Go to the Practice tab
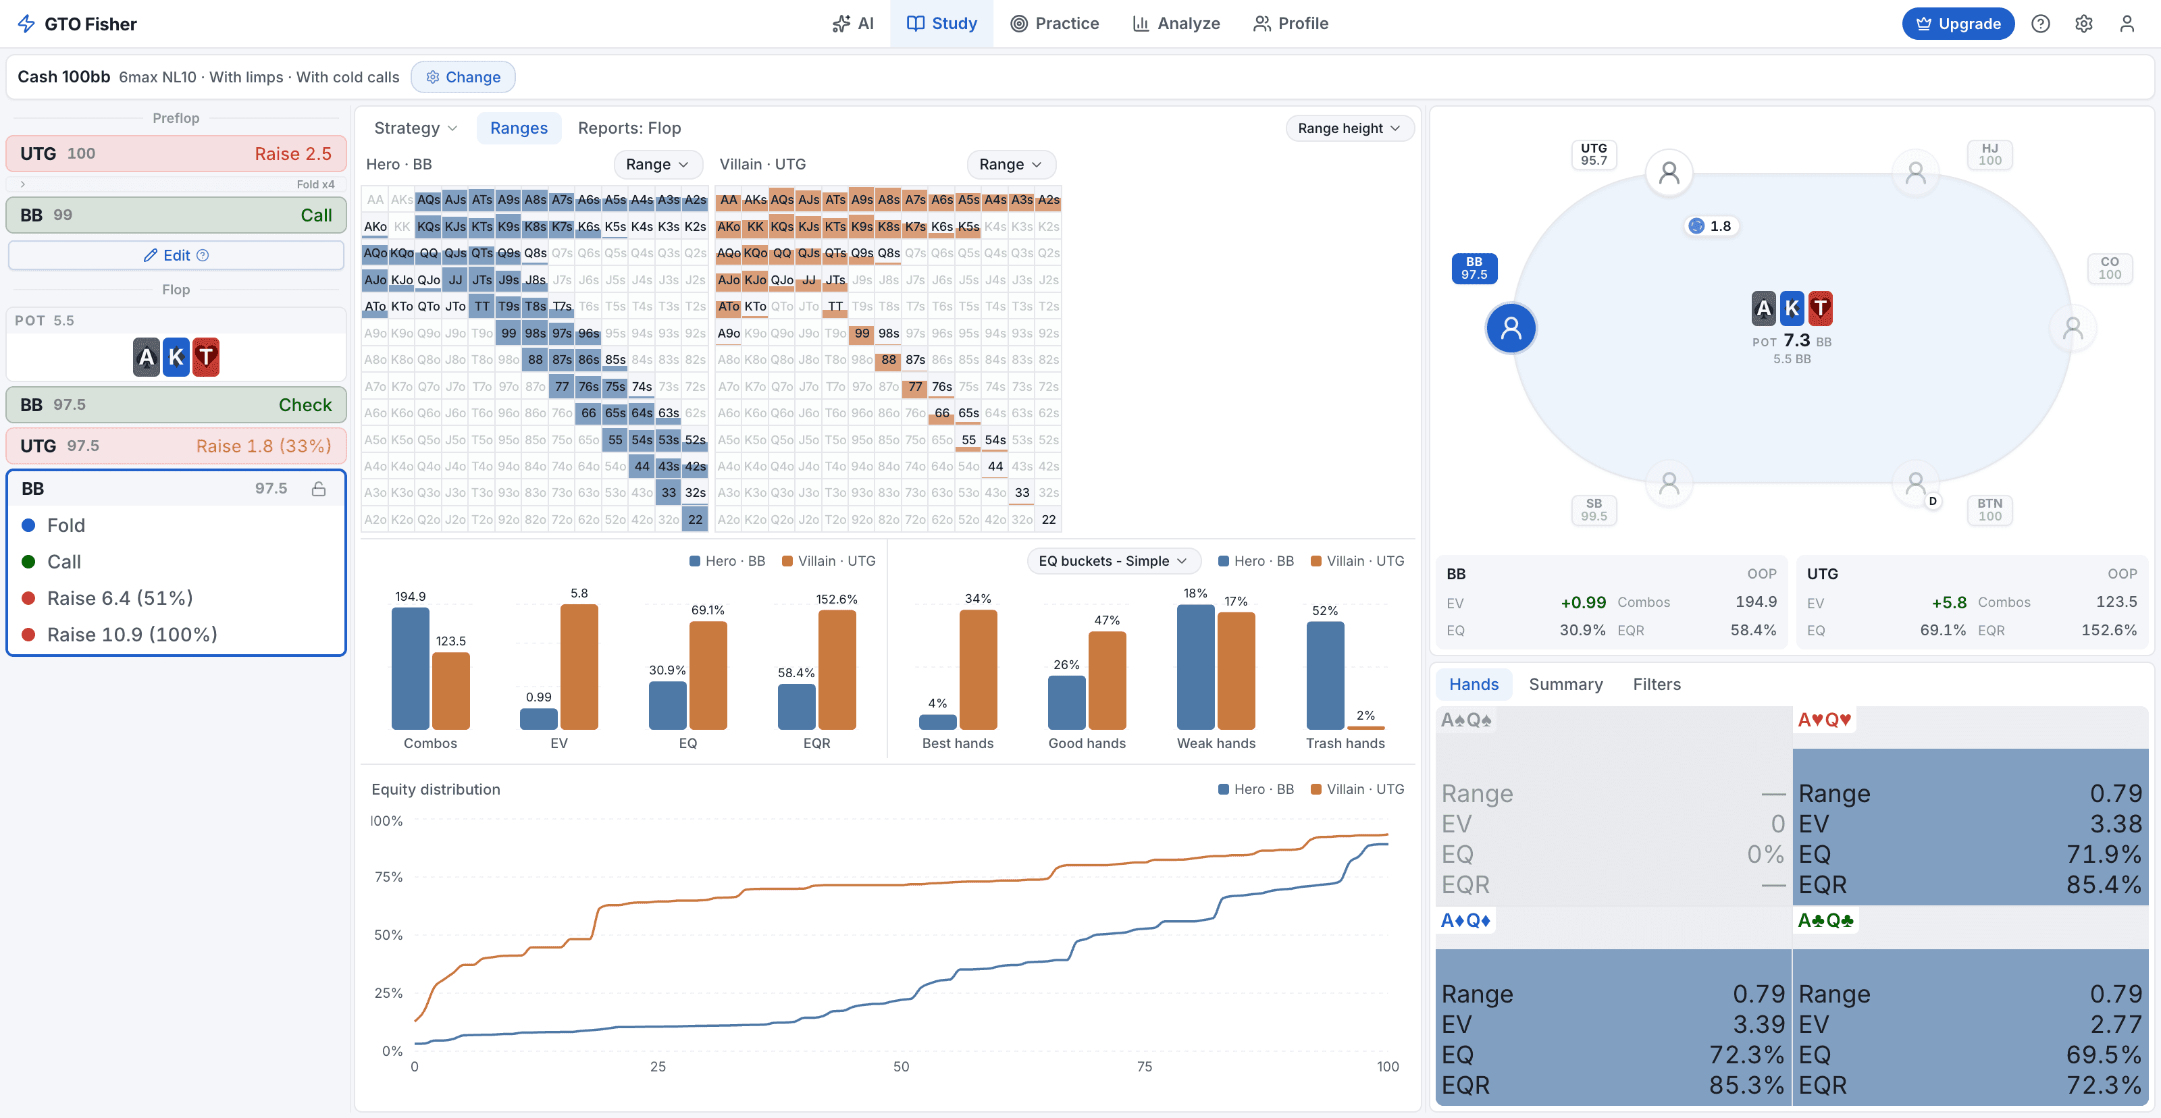Screen dimensions: 2161x1118 [x=1053, y=24]
